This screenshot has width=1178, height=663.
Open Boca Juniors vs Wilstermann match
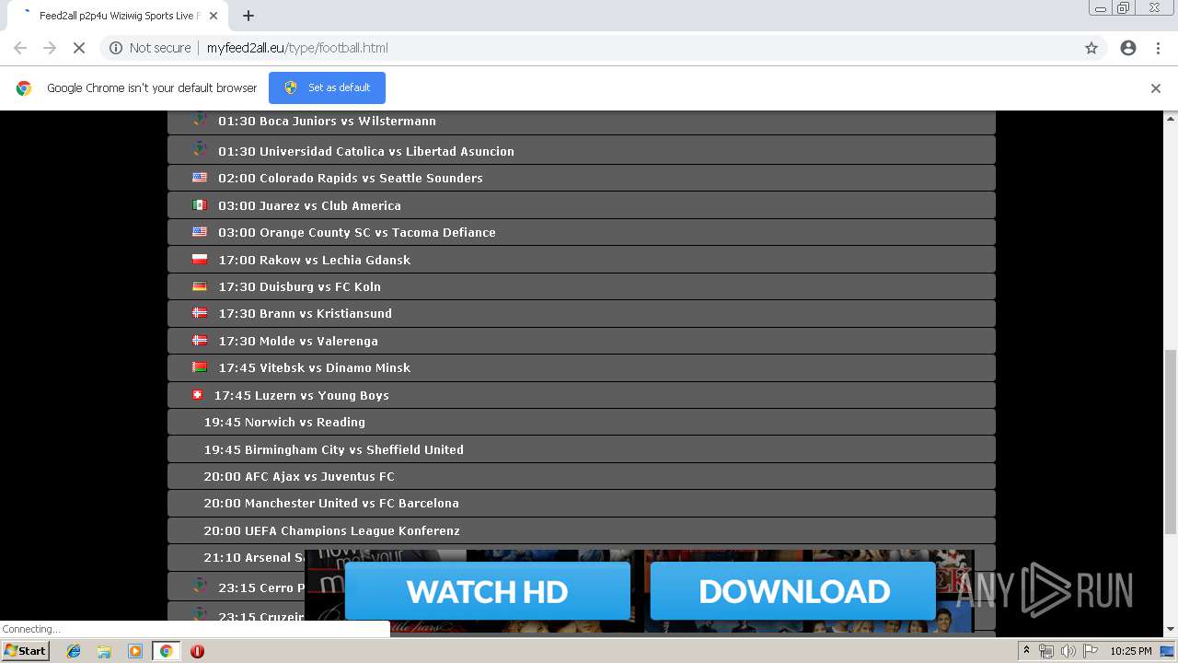[x=327, y=121]
